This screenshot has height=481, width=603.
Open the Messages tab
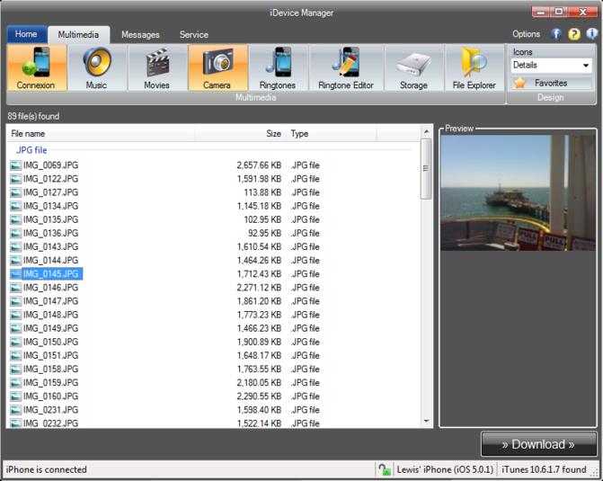coord(140,35)
